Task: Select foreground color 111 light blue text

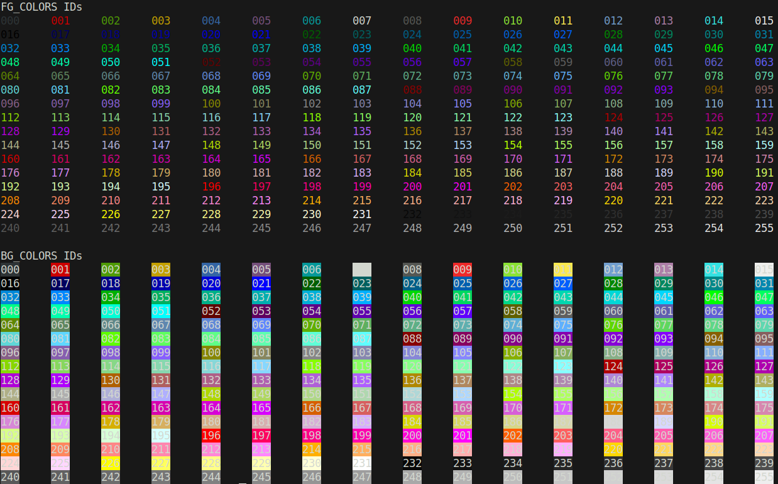Action: coord(764,104)
